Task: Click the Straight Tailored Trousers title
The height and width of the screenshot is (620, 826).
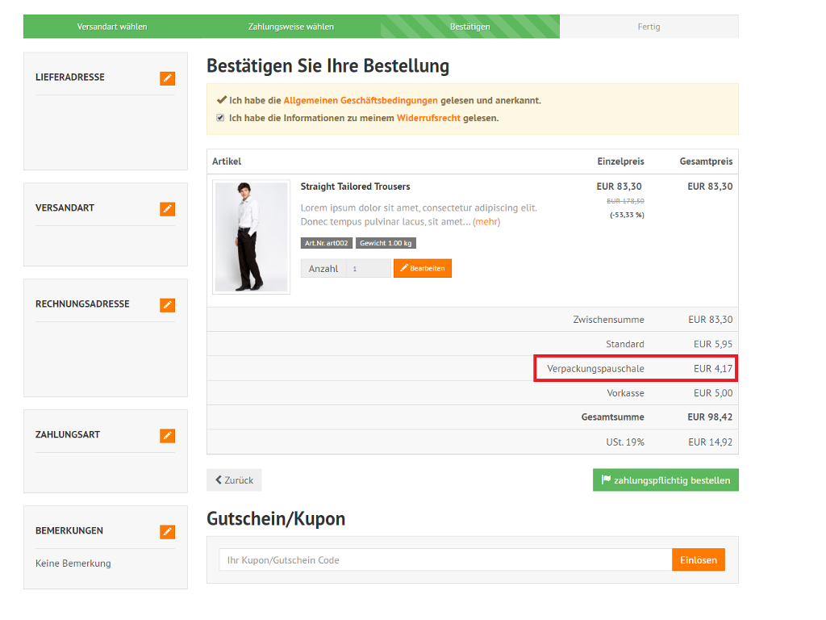Action: tap(355, 186)
